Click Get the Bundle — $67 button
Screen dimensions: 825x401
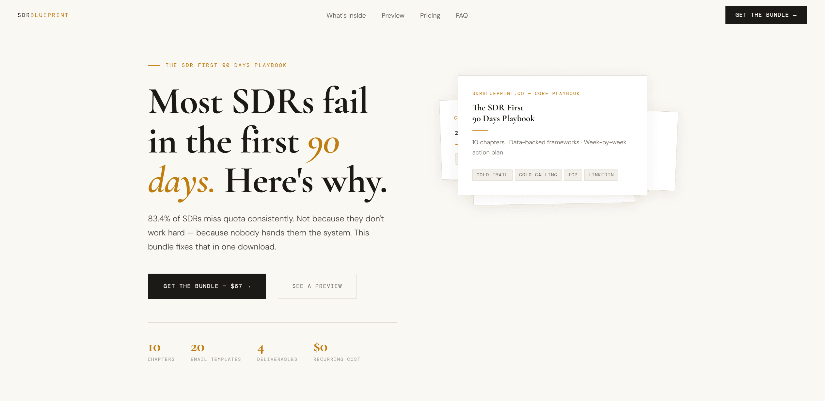coord(207,286)
